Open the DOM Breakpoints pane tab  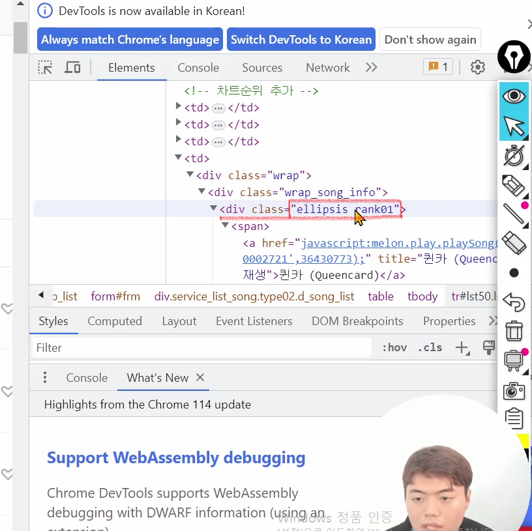(357, 321)
